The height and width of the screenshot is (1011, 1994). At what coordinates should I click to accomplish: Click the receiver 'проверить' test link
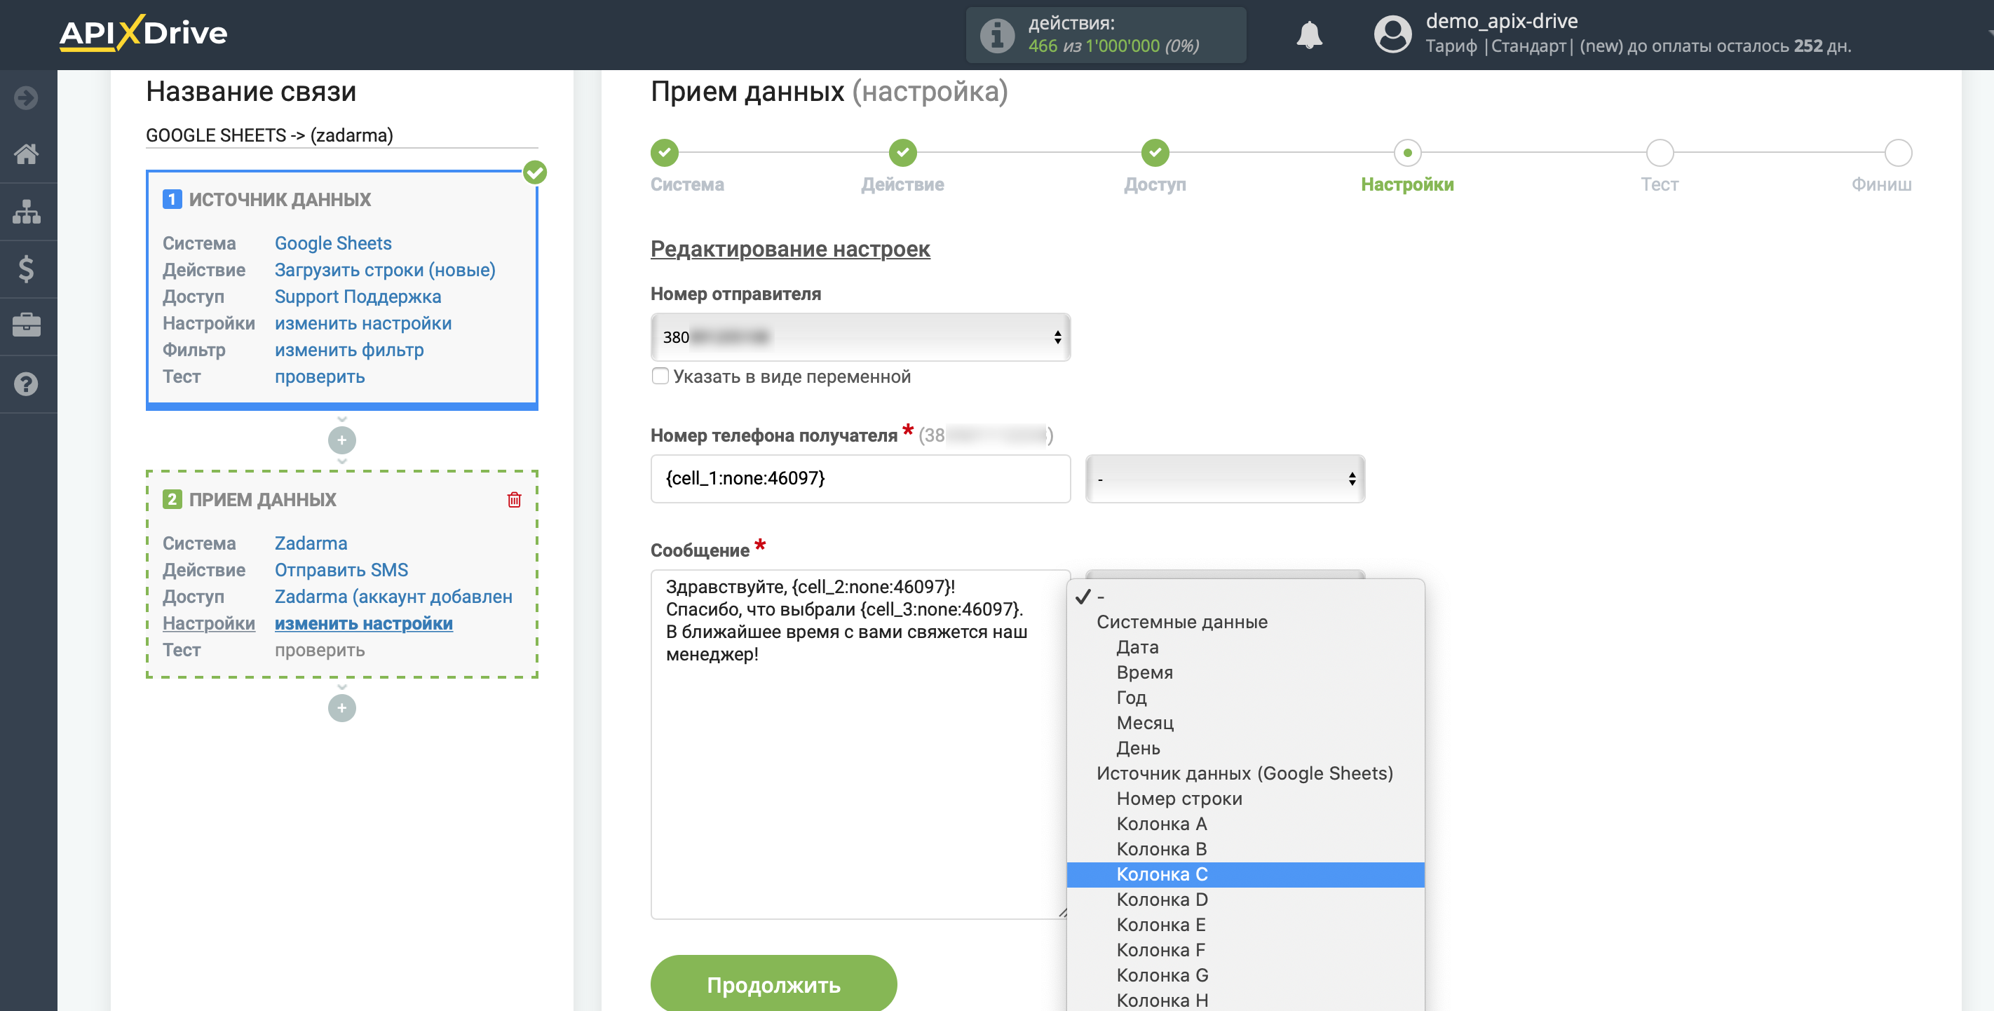[320, 650]
